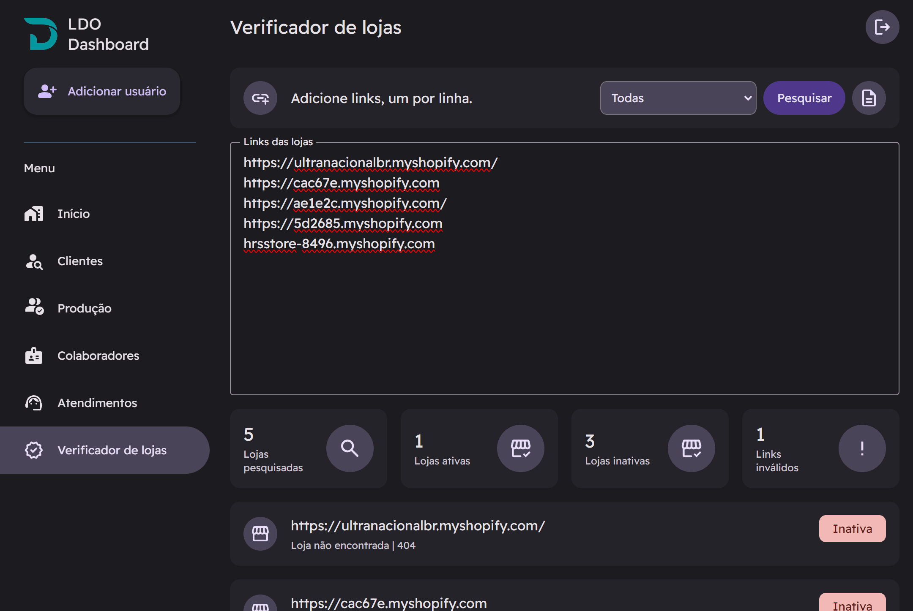
Task: Open the Todas filter dropdown
Action: (672, 98)
